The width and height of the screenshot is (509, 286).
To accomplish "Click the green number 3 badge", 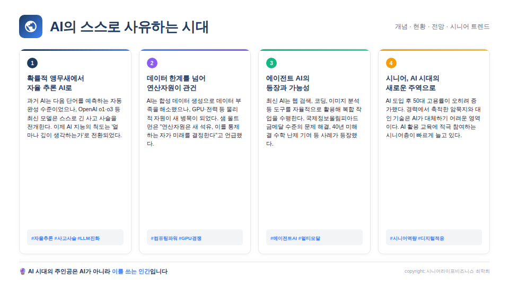I will coord(271,63).
